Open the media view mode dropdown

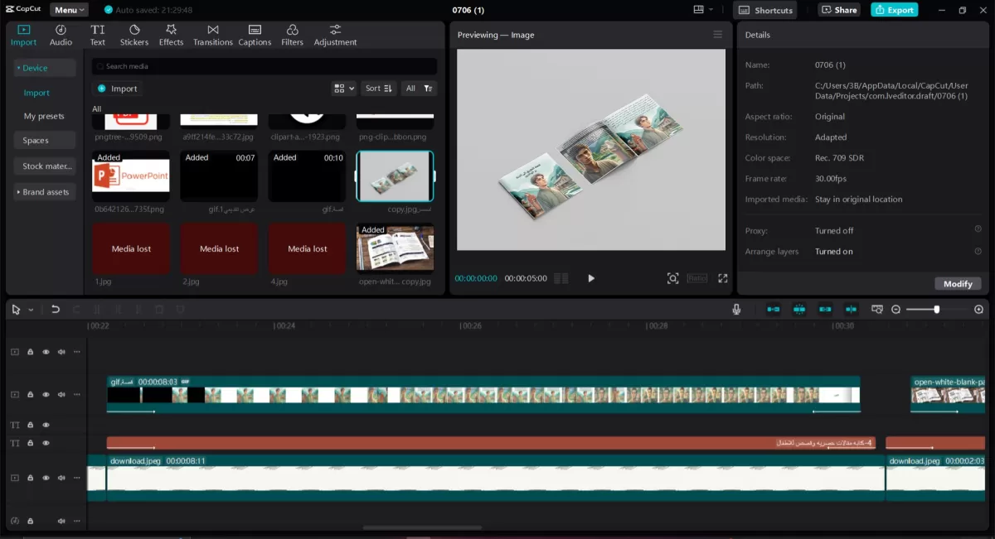click(343, 88)
